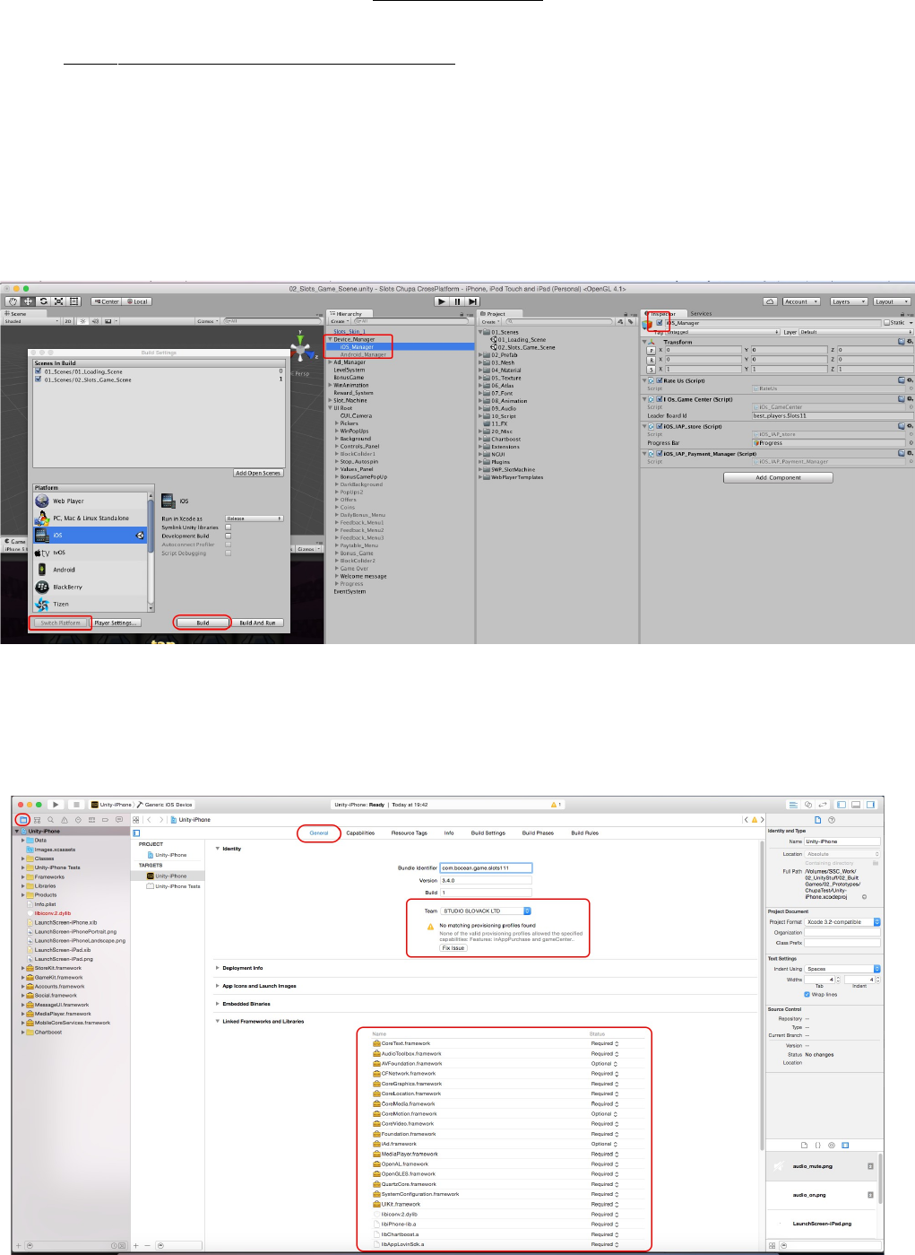Image resolution: width=915 pixels, height=1255 pixels.
Task: Select Build Settings tab in Xcode
Action: 488,832
